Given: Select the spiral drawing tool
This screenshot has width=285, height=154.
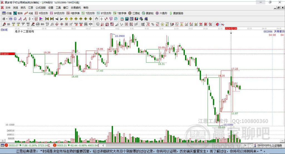Looking at the screenshot, I should 28,24.
